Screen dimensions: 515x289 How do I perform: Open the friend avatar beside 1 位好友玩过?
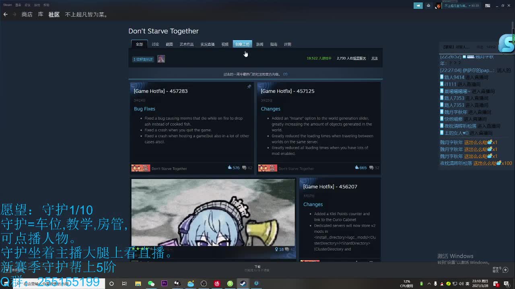(161, 59)
